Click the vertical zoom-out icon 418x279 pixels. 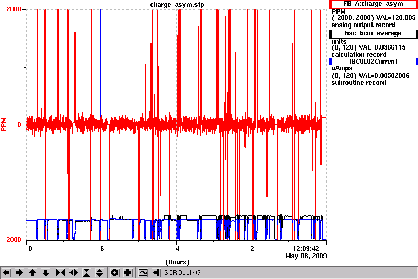(x=100, y=273)
